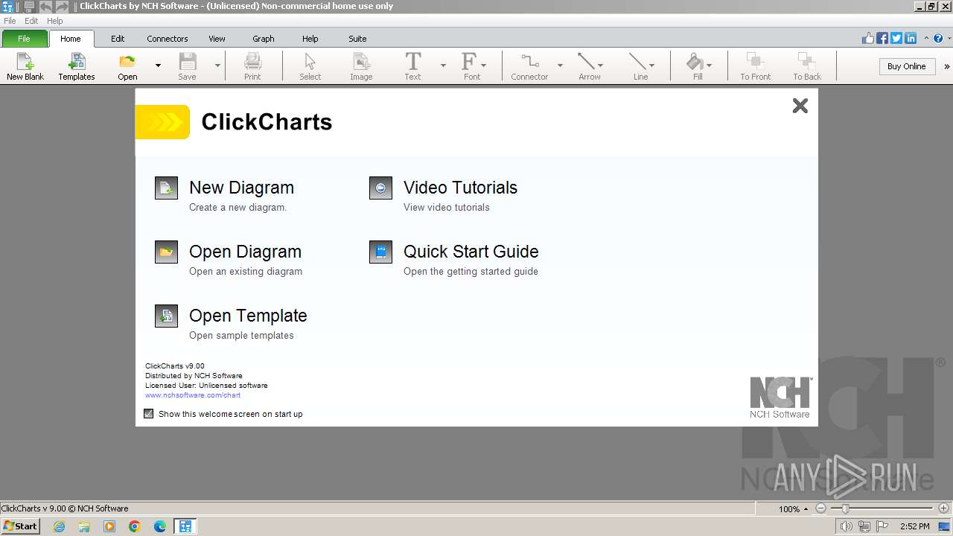Click the Fill bucket tool
Image resolution: width=953 pixels, height=536 pixels.
(x=698, y=66)
